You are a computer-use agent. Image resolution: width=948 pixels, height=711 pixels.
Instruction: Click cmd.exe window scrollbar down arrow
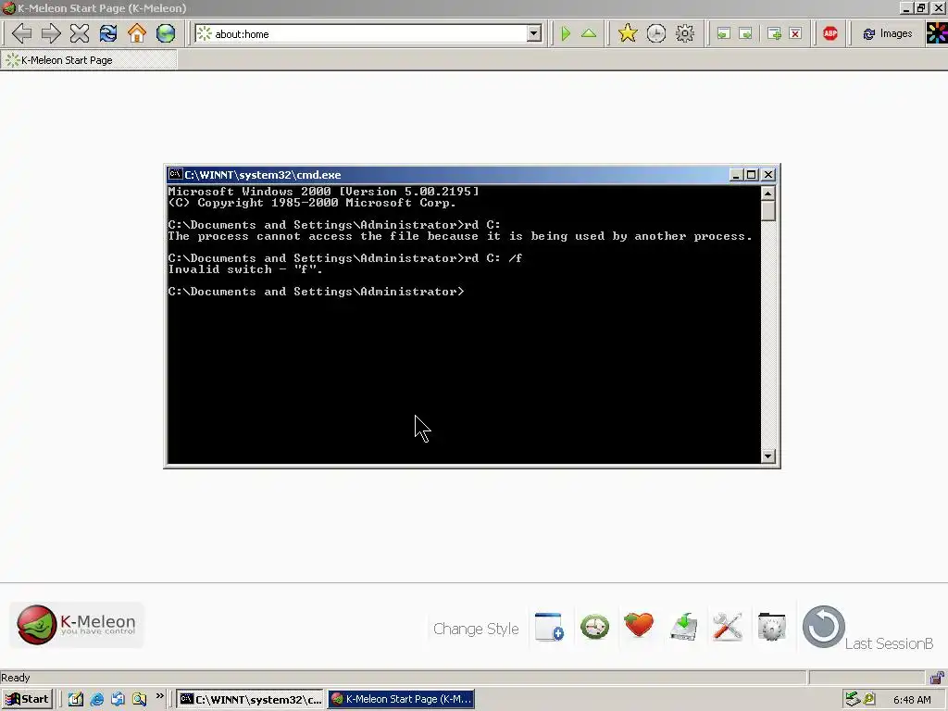[x=767, y=455]
